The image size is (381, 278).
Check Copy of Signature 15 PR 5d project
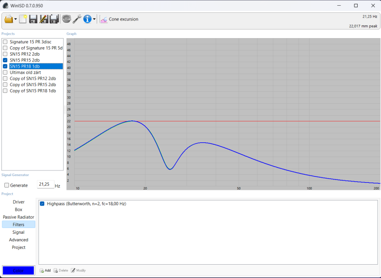[5, 48]
